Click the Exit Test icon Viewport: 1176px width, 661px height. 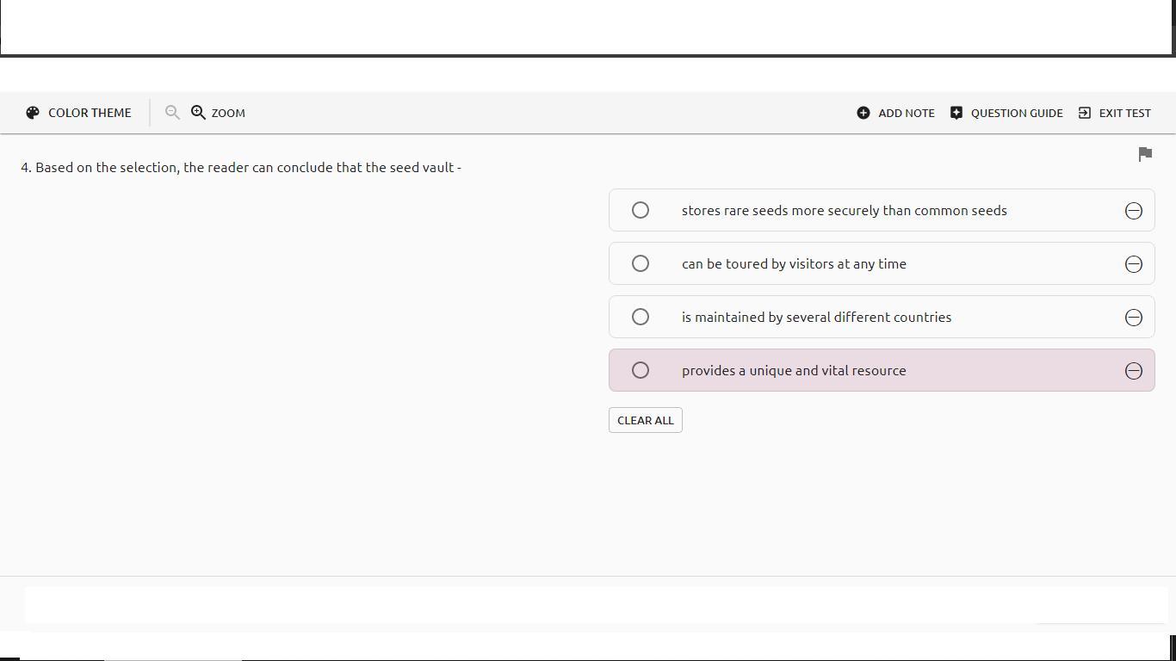tap(1085, 113)
